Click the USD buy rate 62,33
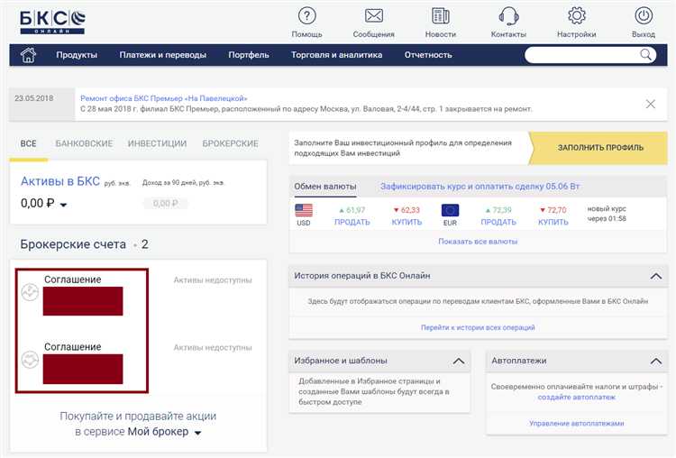The width and height of the screenshot is (676, 458). pyautogui.click(x=407, y=210)
